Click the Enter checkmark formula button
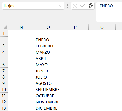Image resolution: width=122 pixels, height=111 pixels. click(x=83, y=6)
